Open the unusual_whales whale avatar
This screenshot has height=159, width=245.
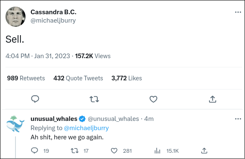click(15, 124)
